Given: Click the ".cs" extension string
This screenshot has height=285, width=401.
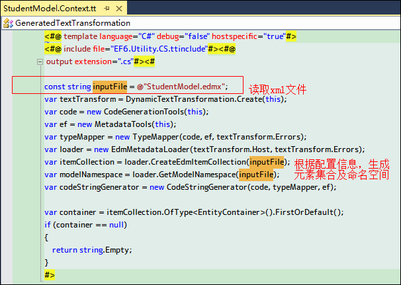Looking at the screenshot, I should coord(126,61).
